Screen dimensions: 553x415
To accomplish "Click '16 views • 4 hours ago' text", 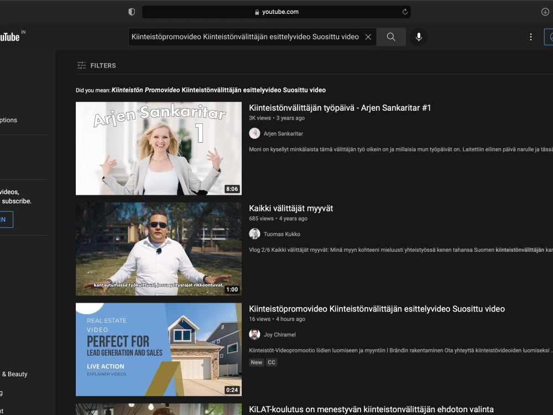I will click(277, 319).
